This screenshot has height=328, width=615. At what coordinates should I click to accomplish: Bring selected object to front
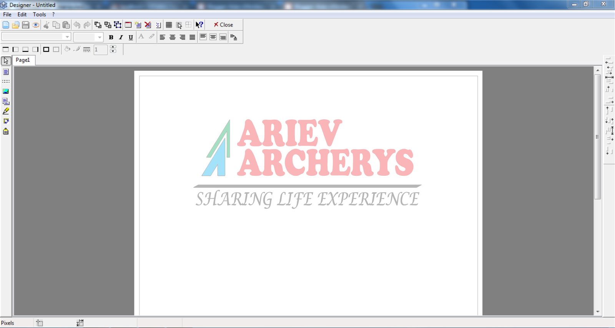98,25
